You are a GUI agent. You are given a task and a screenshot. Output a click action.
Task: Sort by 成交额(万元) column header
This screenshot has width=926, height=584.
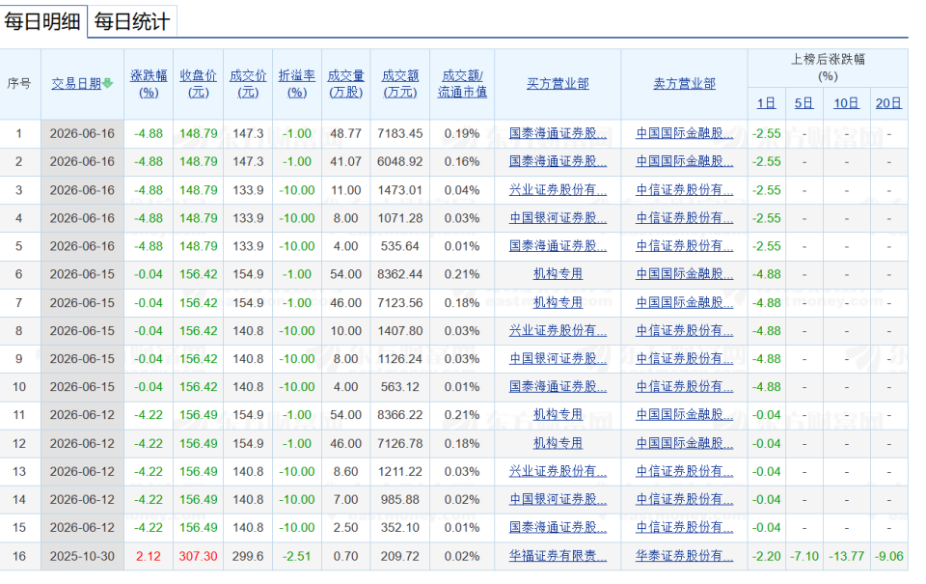pos(400,84)
